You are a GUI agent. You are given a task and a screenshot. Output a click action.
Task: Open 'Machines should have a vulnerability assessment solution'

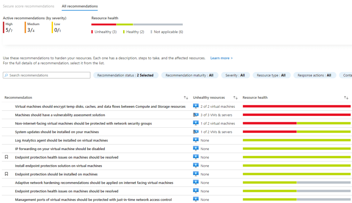[60, 115]
